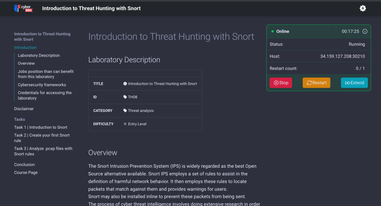Image resolution: width=381 pixels, height=206 pixels.
Task: Click the host address 34.159.127.208:30210
Action: coord(342,57)
